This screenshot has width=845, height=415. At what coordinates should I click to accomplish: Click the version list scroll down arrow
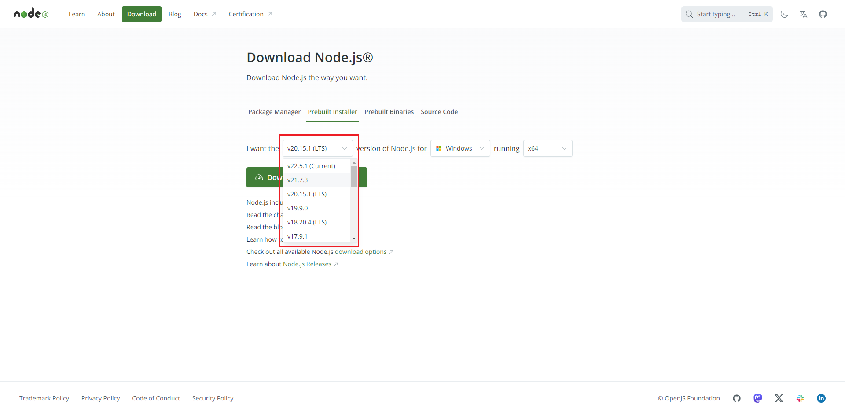click(354, 239)
